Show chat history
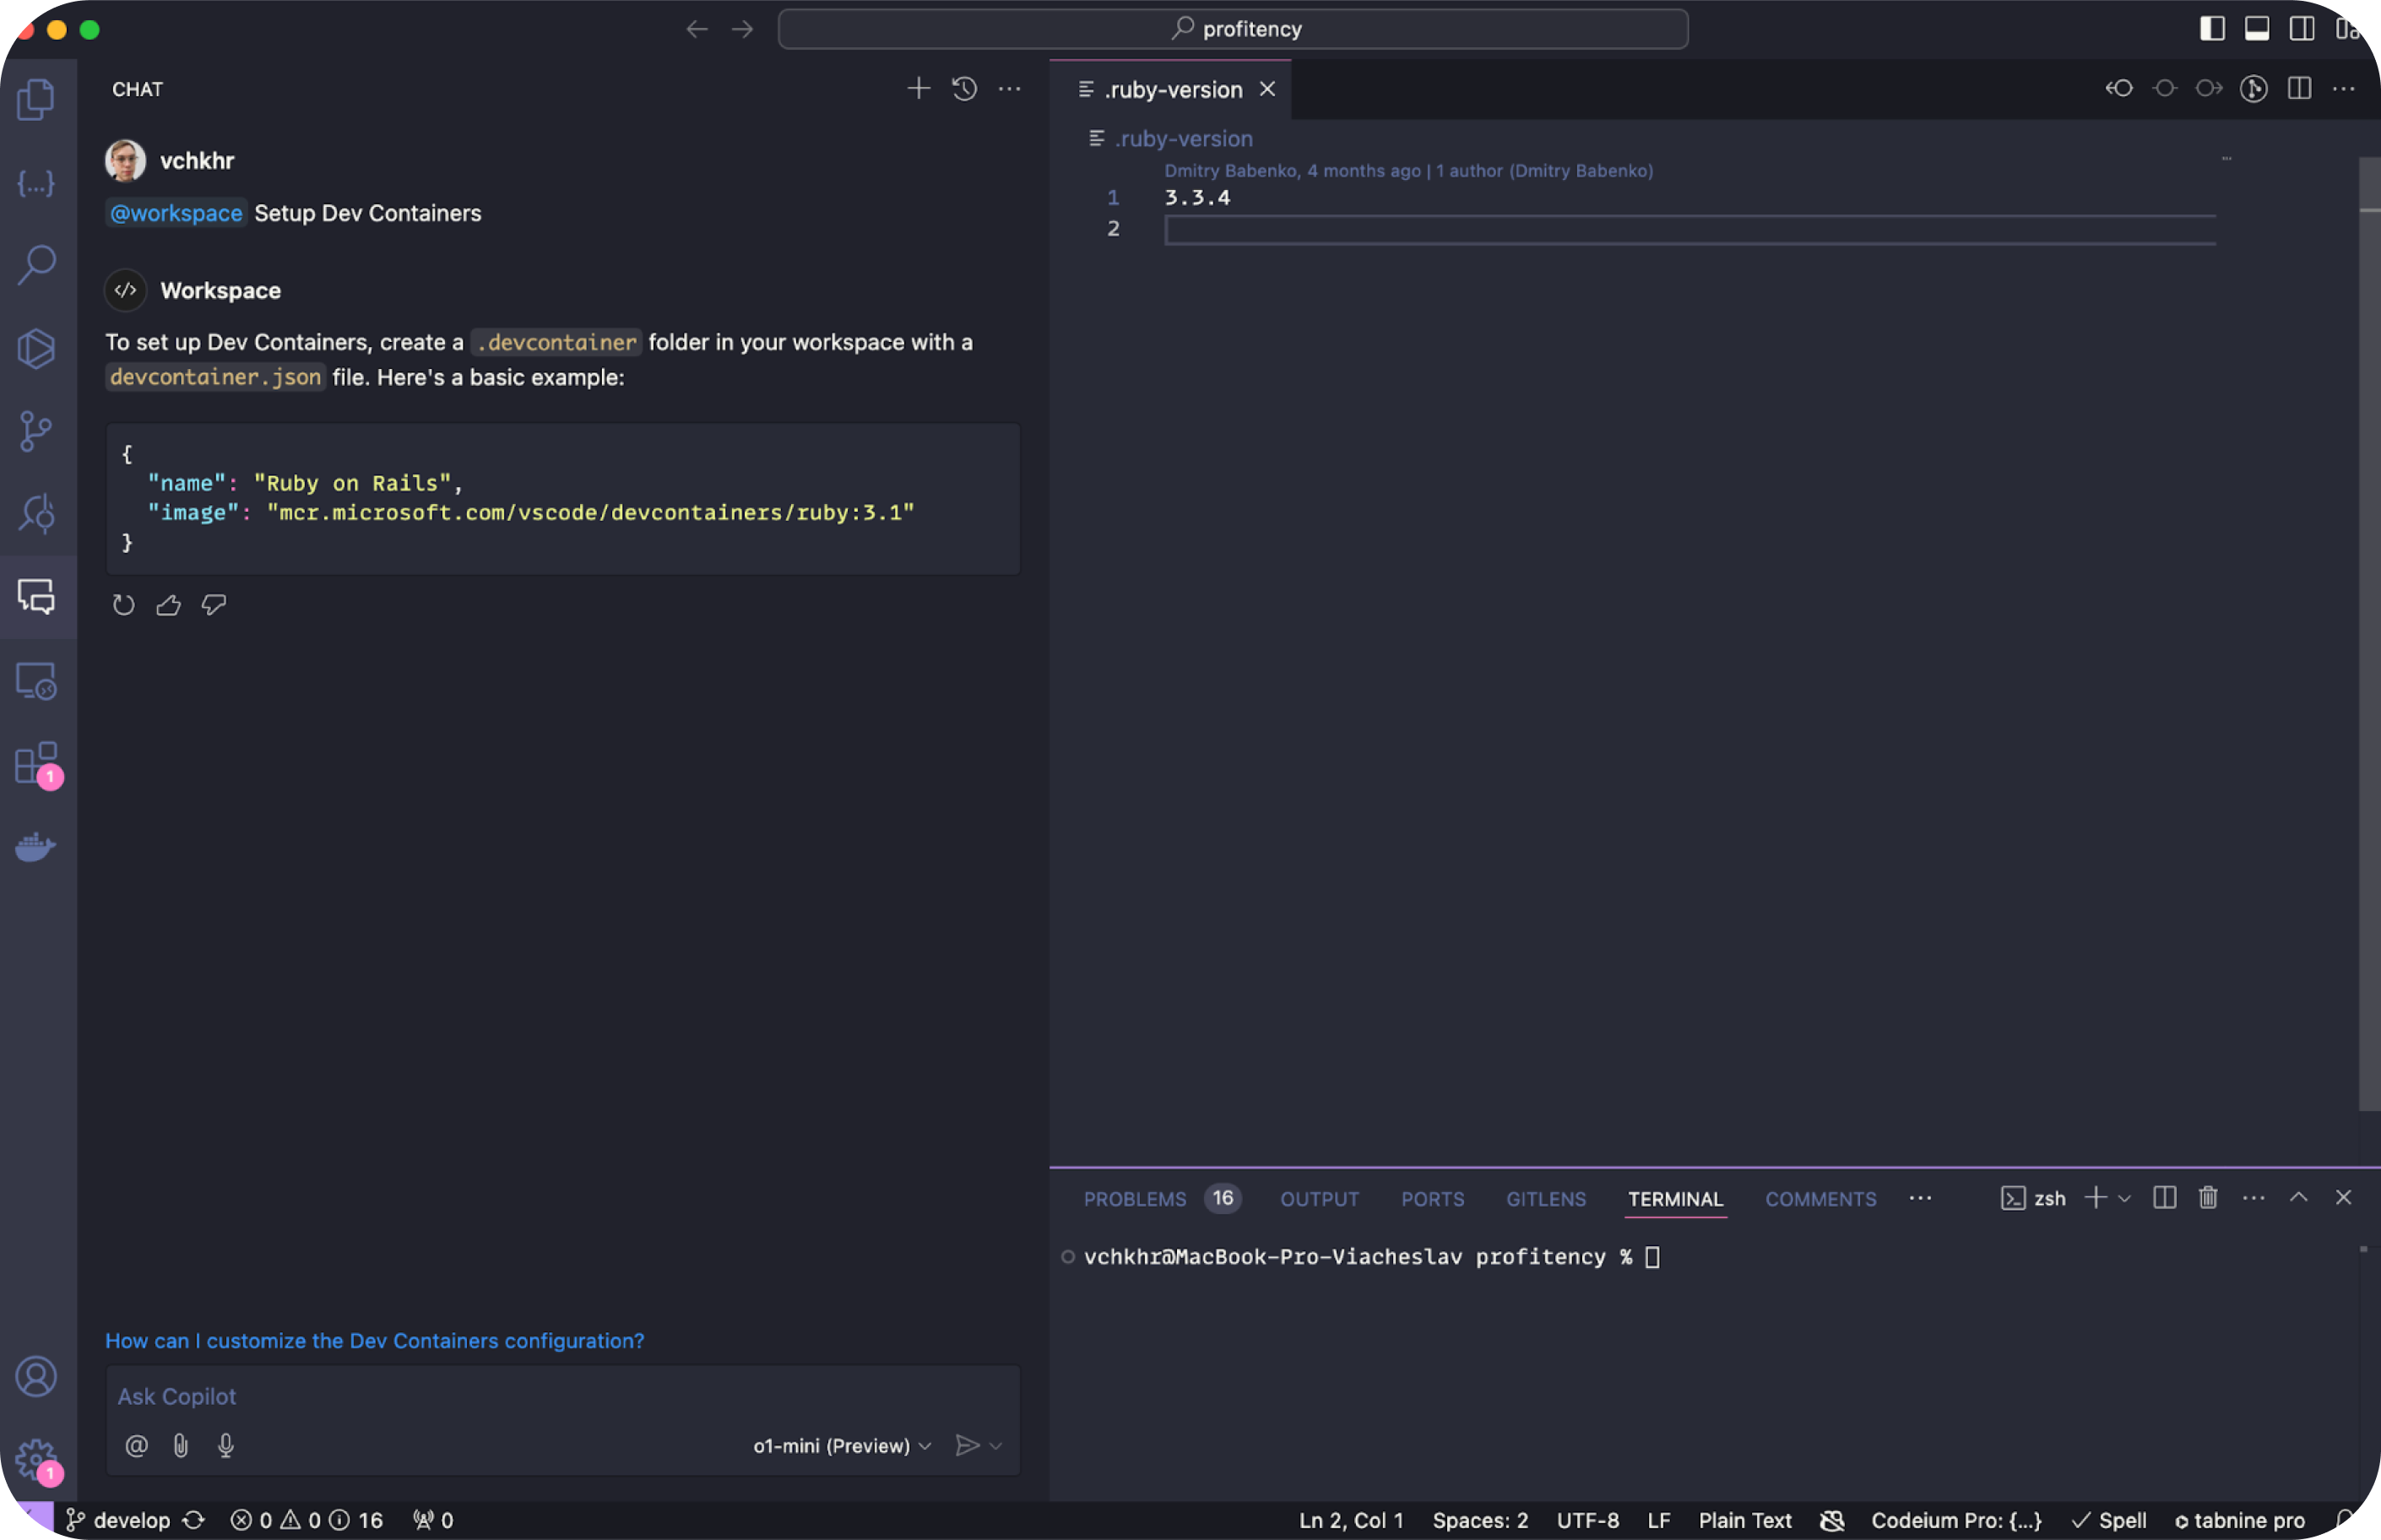Viewport: 2381px width, 1540px height. pyautogui.click(x=964, y=89)
